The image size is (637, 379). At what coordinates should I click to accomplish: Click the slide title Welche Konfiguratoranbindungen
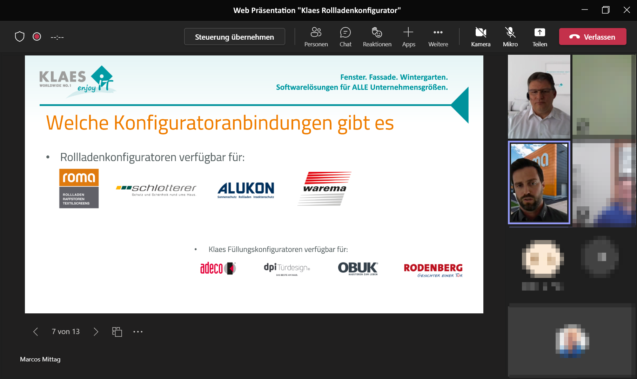[220, 123]
